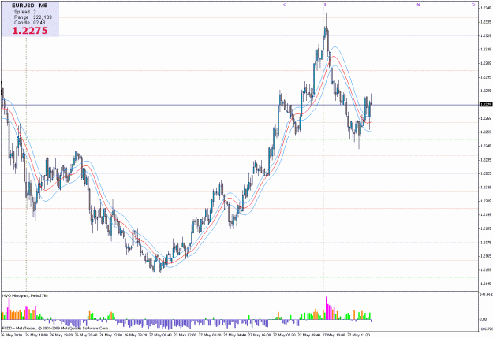
Task: Click the Candle 02:48 countdown text
Action: click(x=29, y=23)
